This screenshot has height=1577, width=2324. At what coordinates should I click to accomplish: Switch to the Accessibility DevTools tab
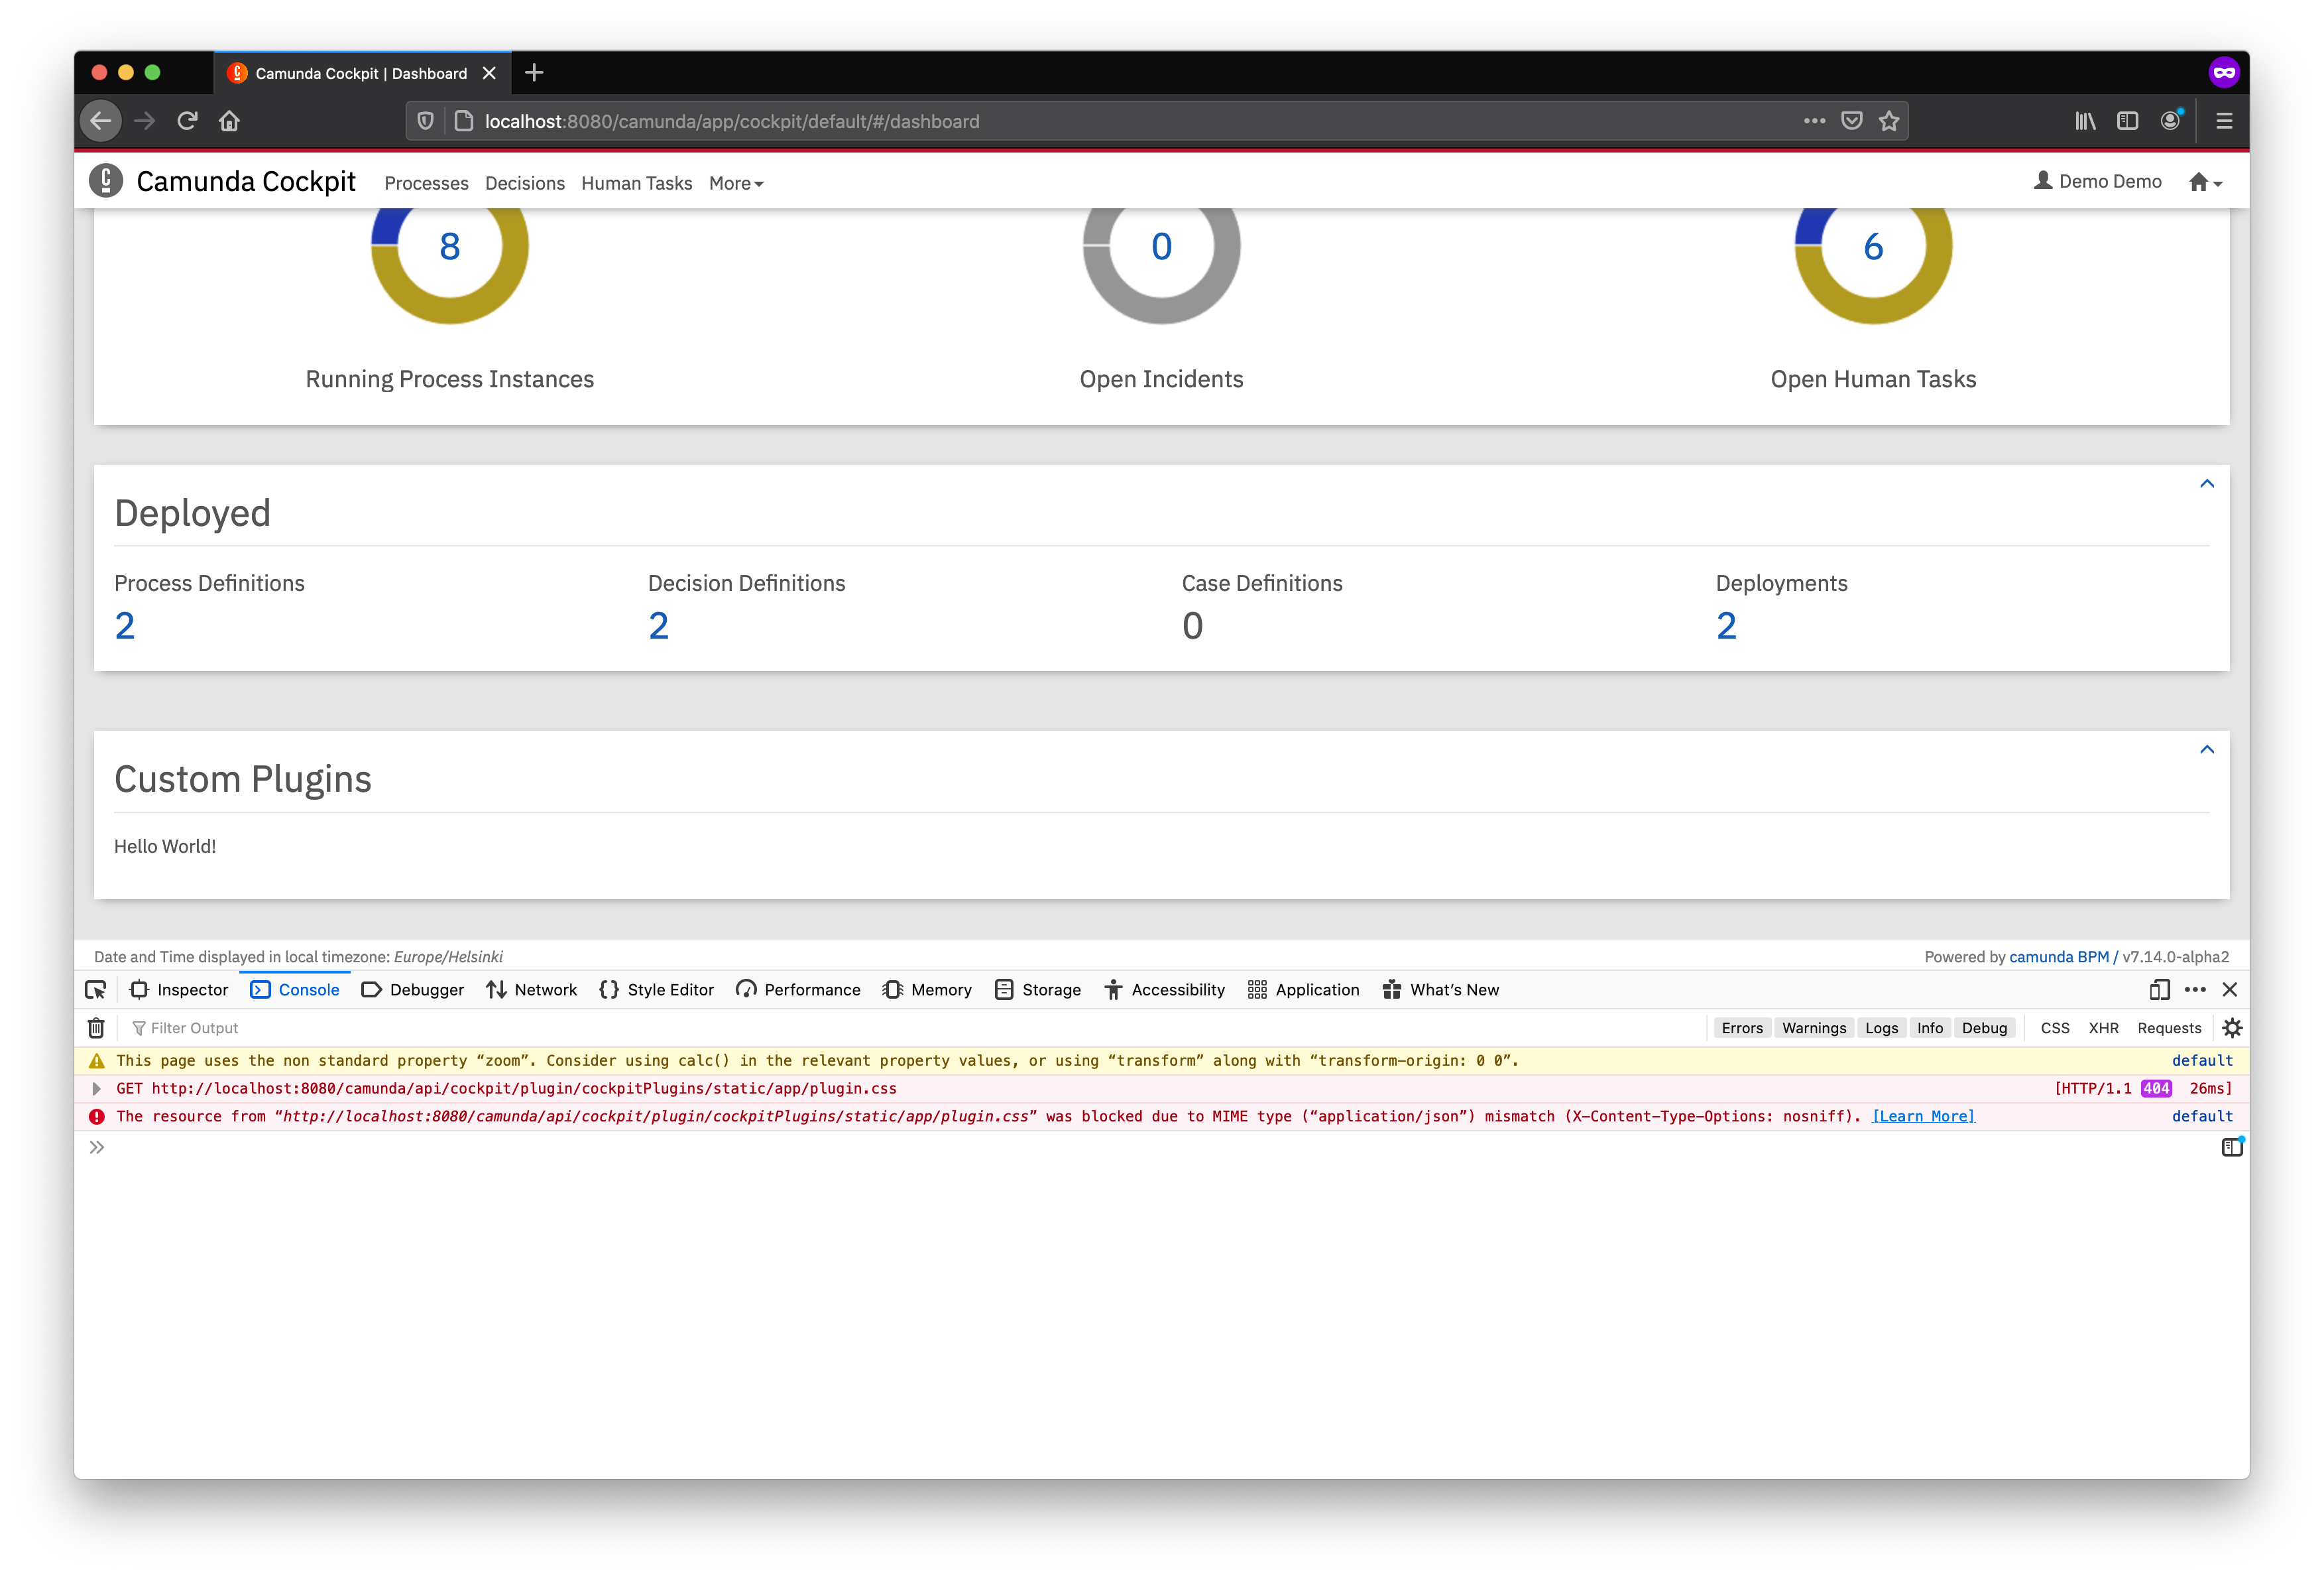[x=1165, y=989]
